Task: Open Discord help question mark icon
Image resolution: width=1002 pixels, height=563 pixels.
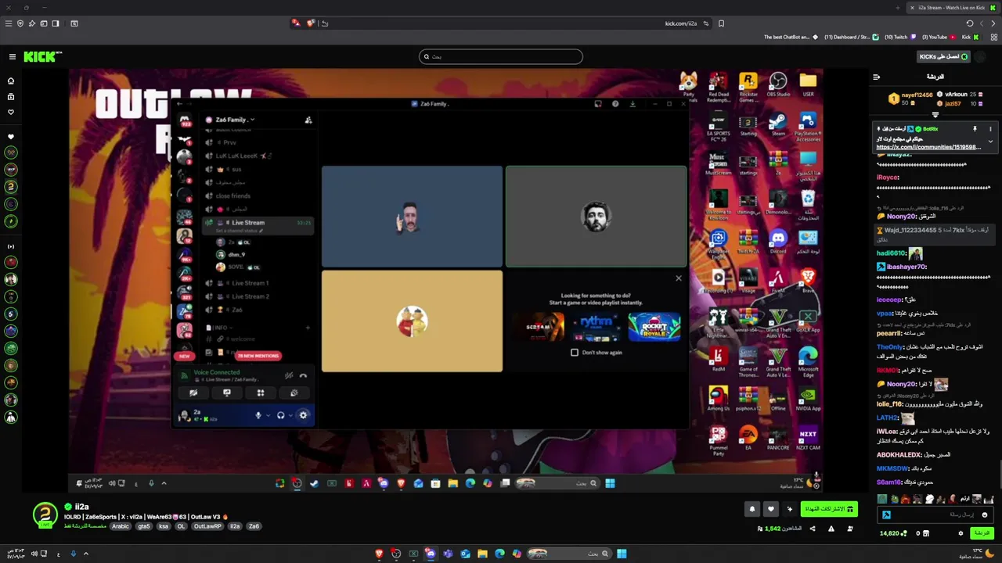Action: click(615, 104)
